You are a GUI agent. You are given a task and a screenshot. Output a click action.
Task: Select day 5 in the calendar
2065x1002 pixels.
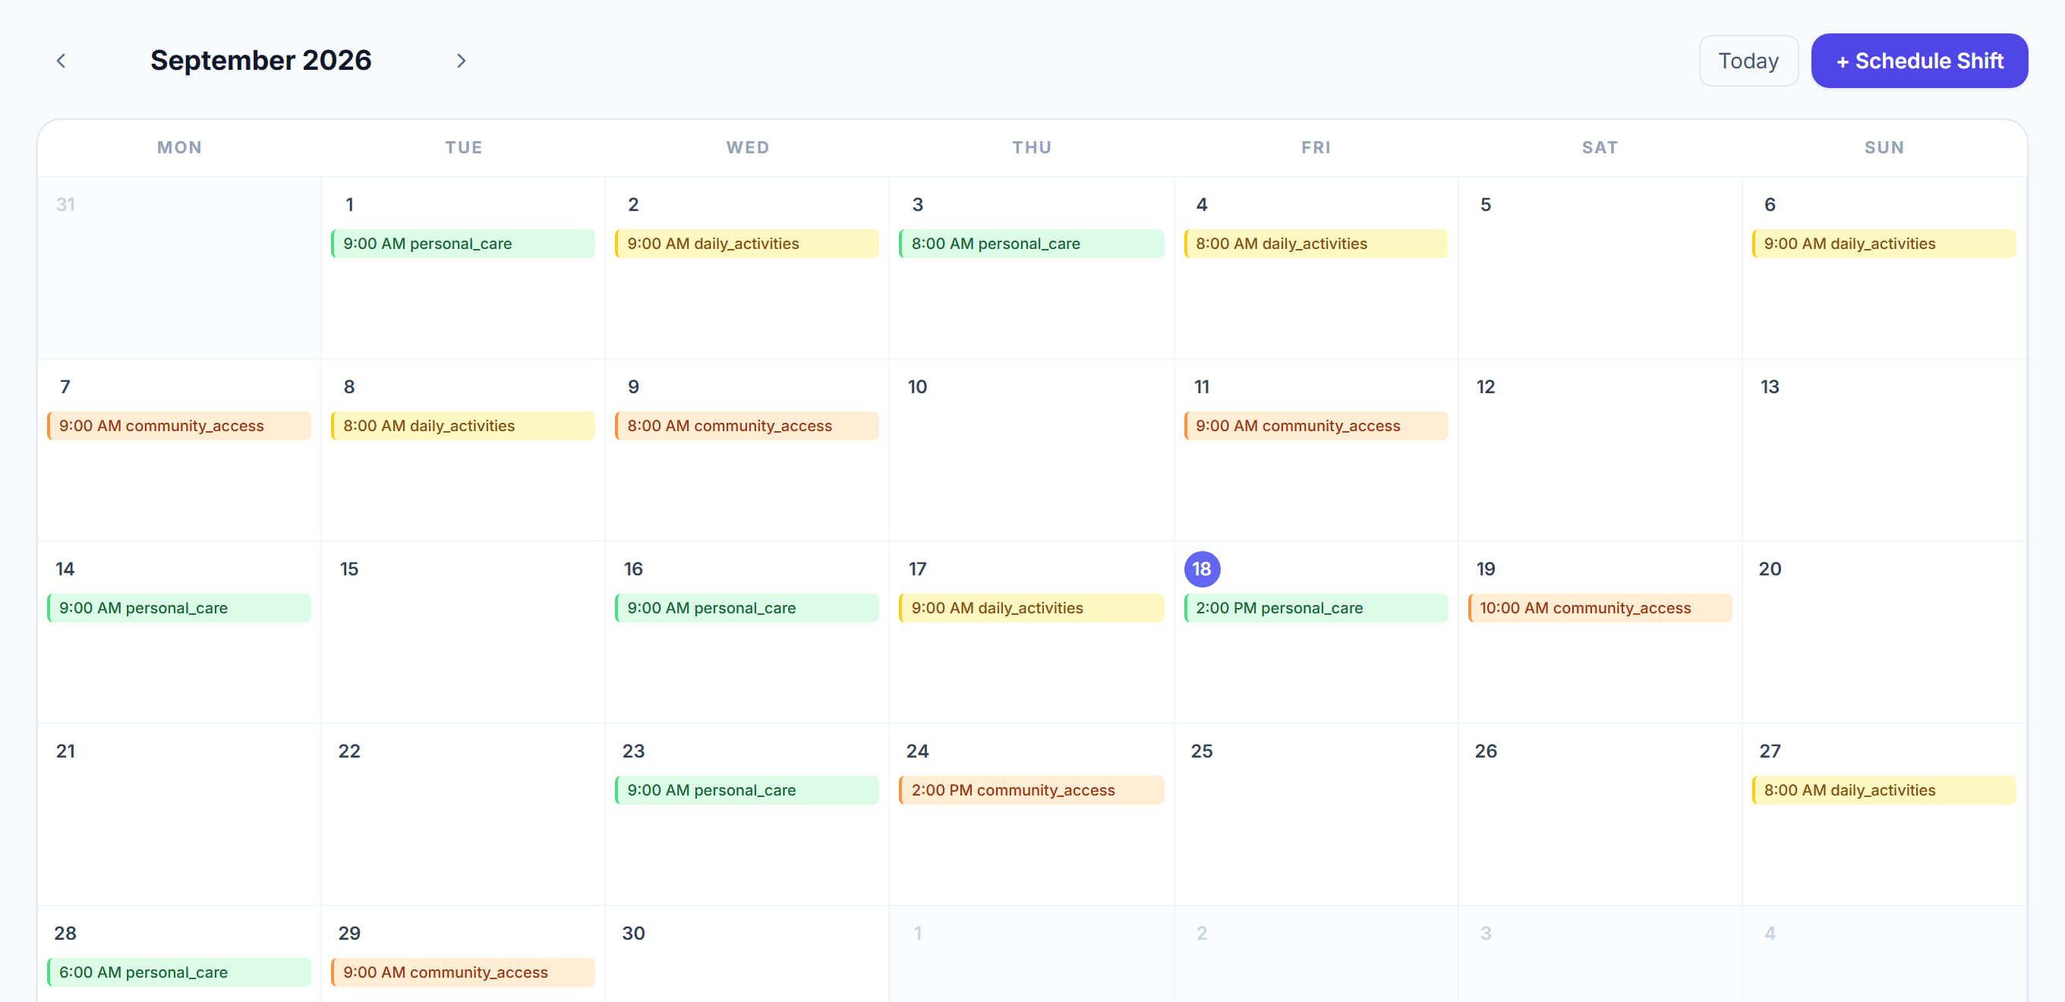click(1486, 204)
